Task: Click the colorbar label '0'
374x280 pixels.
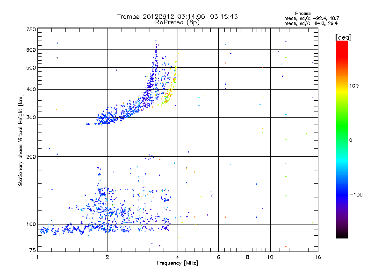Action: coord(351,140)
